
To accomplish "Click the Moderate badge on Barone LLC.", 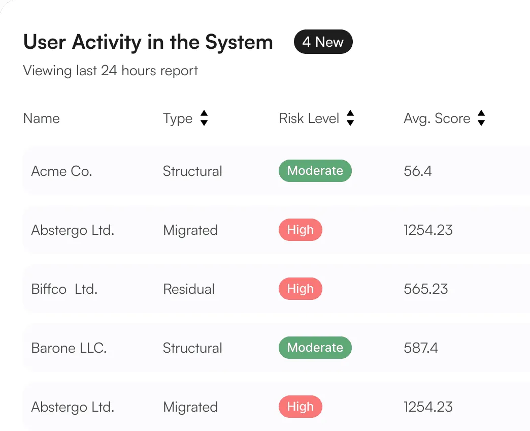I will (x=315, y=348).
